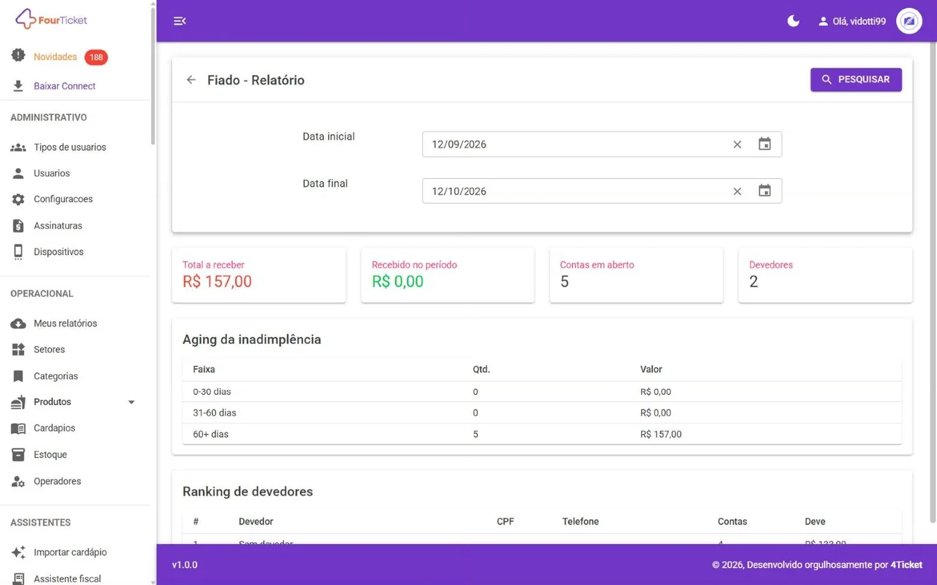This screenshot has height=585, width=937.
Task: Toggle dark mode with the moon icon
Action: pyautogui.click(x=793, y=21)
